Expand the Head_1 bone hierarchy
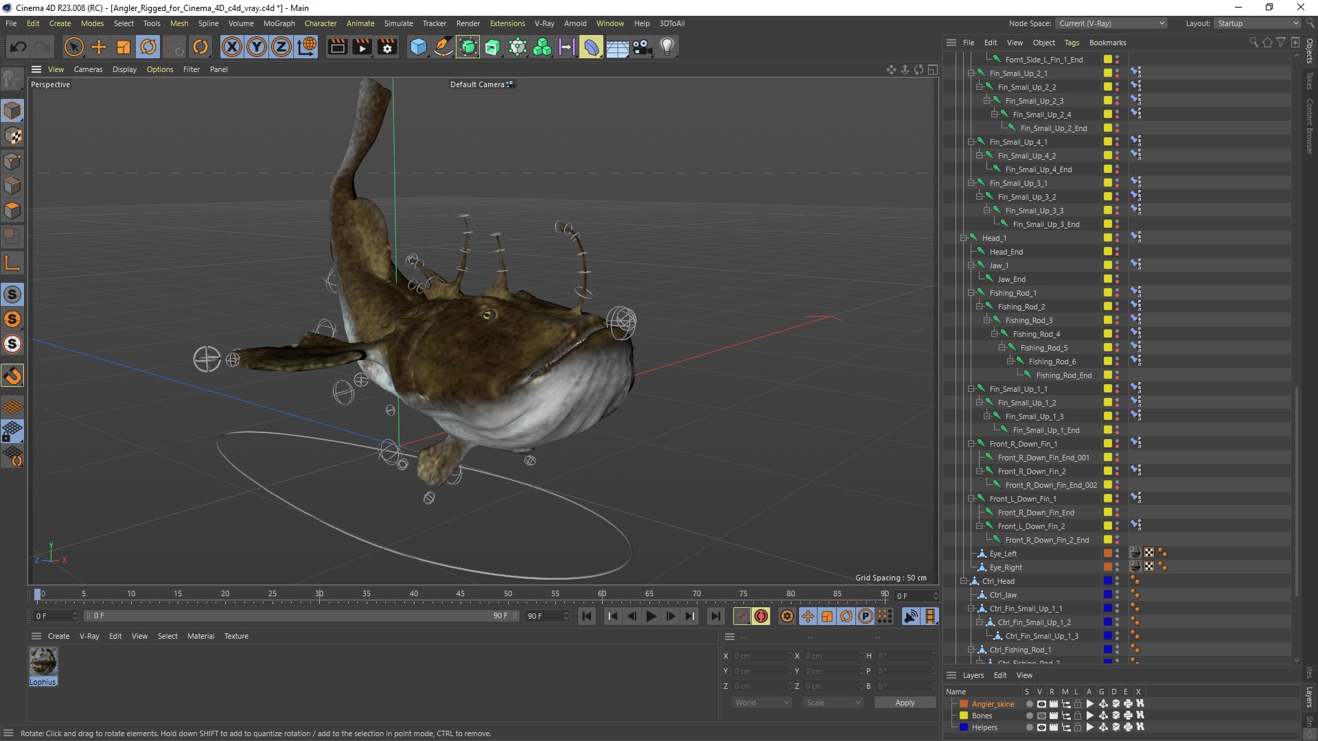Viewport: 1318px width, 741px height. pyautogui.click(x=964, y=238)
